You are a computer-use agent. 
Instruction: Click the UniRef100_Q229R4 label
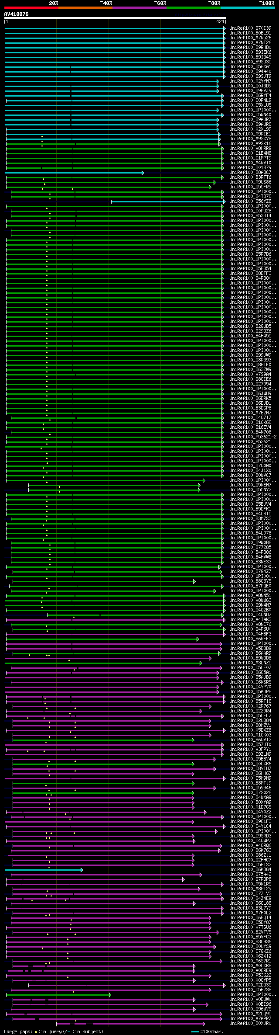coord(250,711)
